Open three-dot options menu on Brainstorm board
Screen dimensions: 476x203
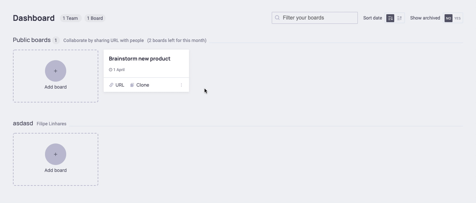pyautogui.click(x=181, y=85)
